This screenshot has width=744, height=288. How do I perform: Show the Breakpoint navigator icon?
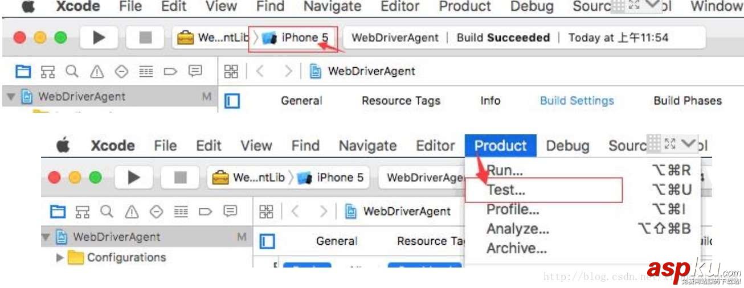click(x=170, y=71)
